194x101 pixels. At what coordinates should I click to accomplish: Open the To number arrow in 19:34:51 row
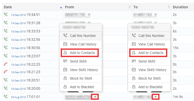pos(155,15)
